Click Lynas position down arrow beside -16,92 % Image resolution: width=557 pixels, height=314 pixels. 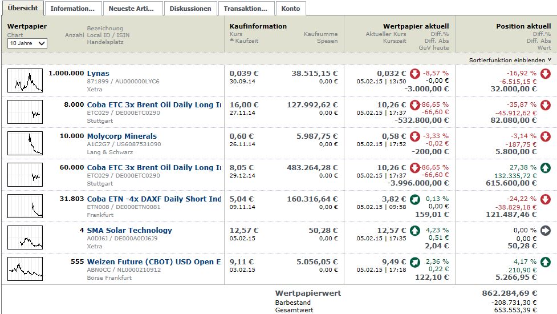click(546, 74)
